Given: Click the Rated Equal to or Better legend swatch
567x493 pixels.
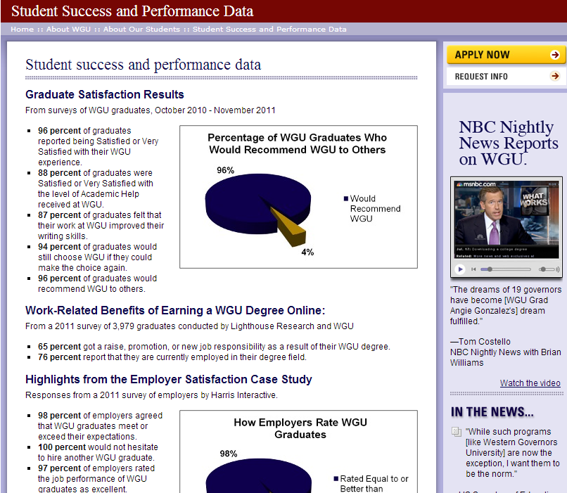Looking at the screenshot, I should click(336, 478).
